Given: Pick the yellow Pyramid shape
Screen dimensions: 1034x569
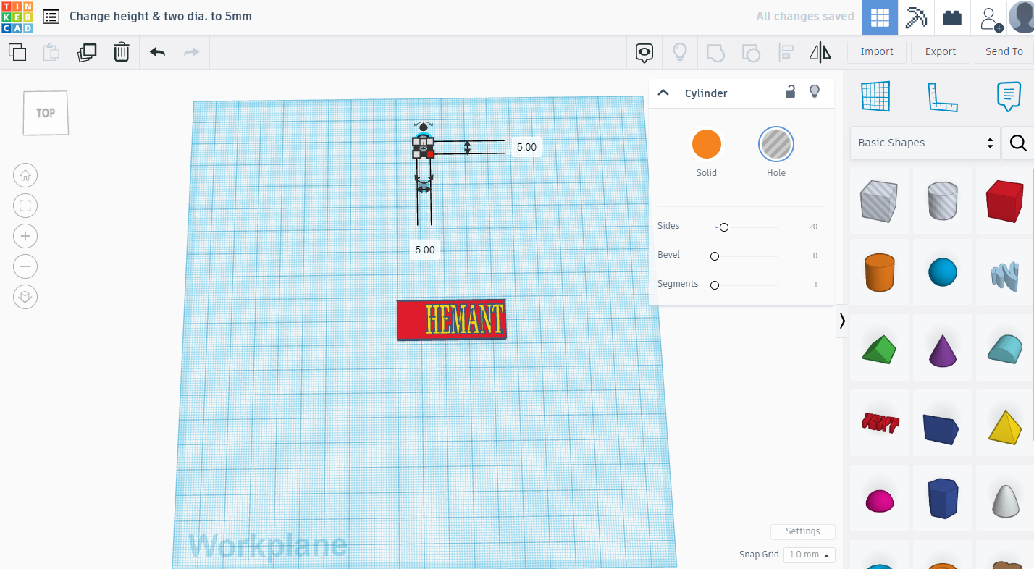Looking at the screenshot, I should pyautogui.click(x=1005, y=426).
